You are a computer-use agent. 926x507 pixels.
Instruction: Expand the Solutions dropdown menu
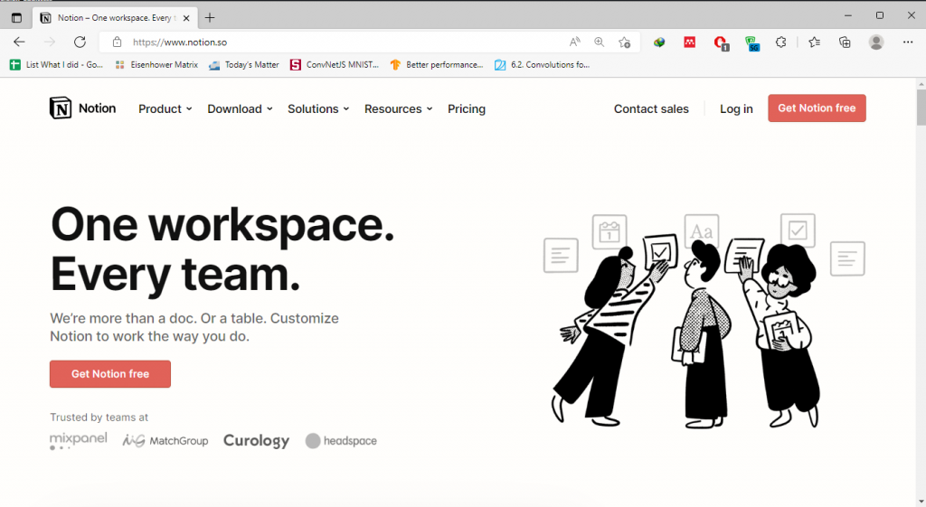(318, 108)
